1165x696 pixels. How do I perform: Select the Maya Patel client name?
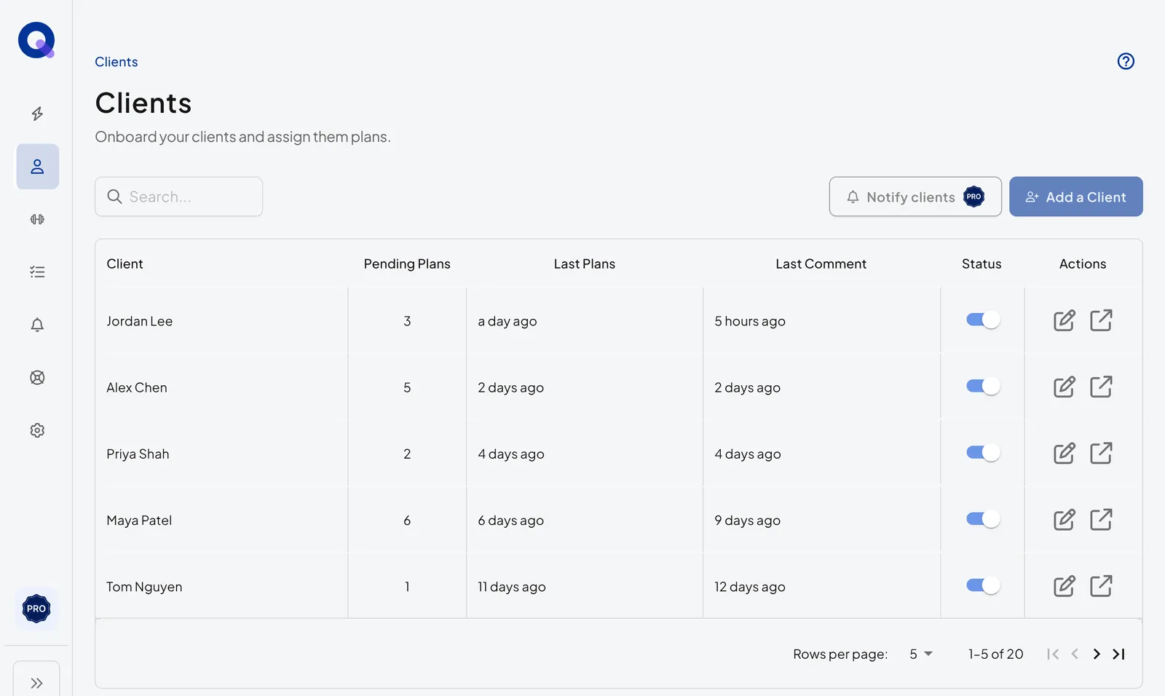pyautogui.click(x=139, y=521)
